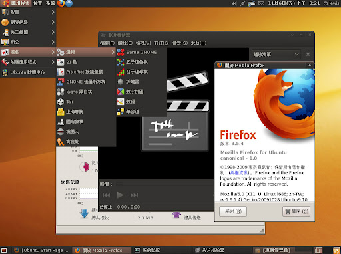Open the lewis user session menu
The width and height of the screenshot is (341, 254).
click(331, 3)
